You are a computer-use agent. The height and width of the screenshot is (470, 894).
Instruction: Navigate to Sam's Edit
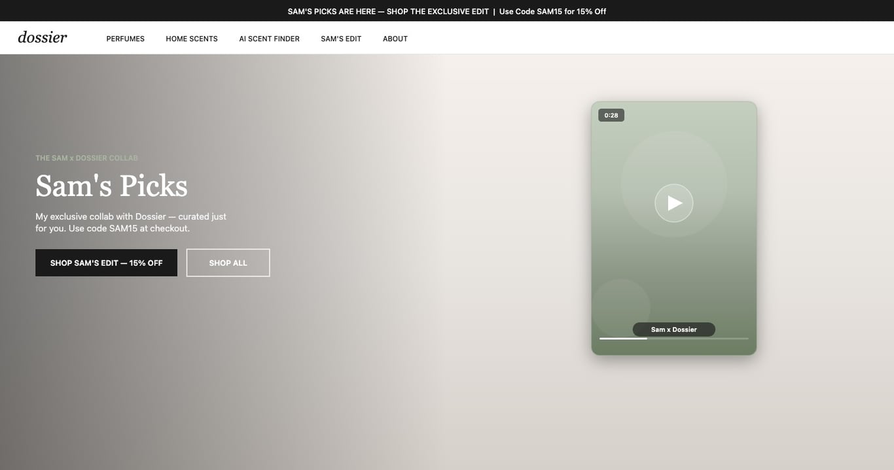tap(341, 39)
